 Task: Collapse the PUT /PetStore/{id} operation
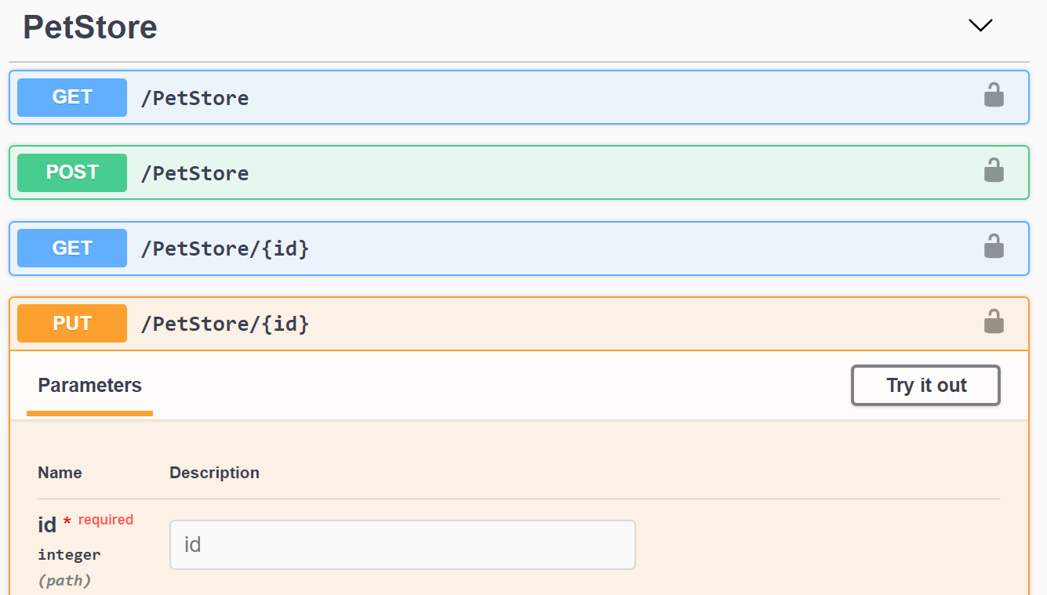tap(549, 324)
